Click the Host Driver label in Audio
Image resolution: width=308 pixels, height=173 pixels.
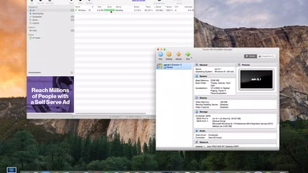tap(201, 135)
